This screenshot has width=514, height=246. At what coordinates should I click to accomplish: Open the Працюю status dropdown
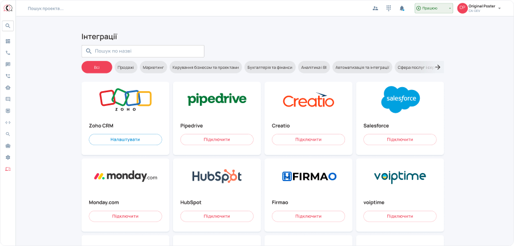point(433,8)
